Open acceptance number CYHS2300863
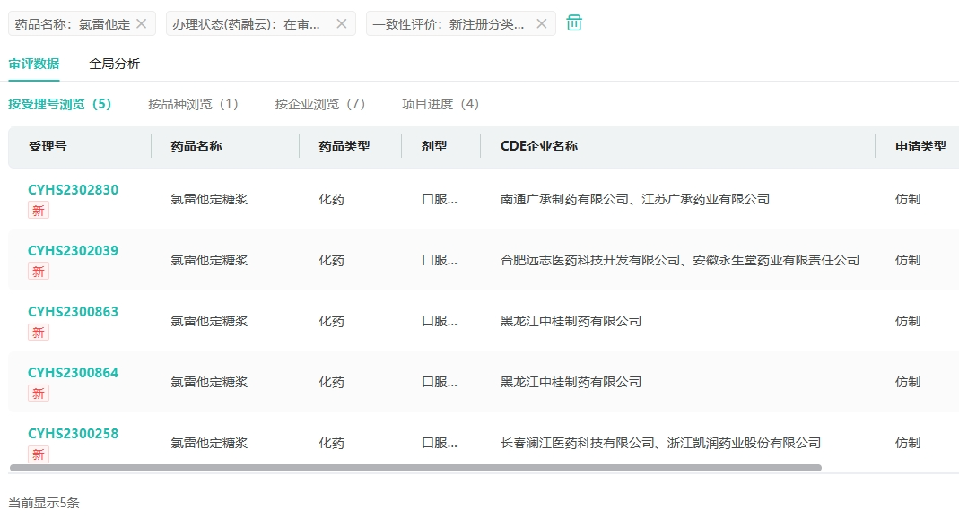 click(x=73, y=312)
